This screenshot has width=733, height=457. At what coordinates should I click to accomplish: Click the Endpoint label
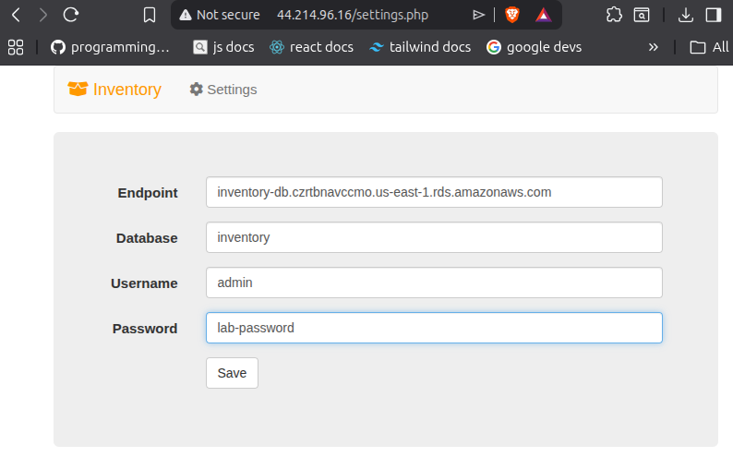click(x=148, y=193)
